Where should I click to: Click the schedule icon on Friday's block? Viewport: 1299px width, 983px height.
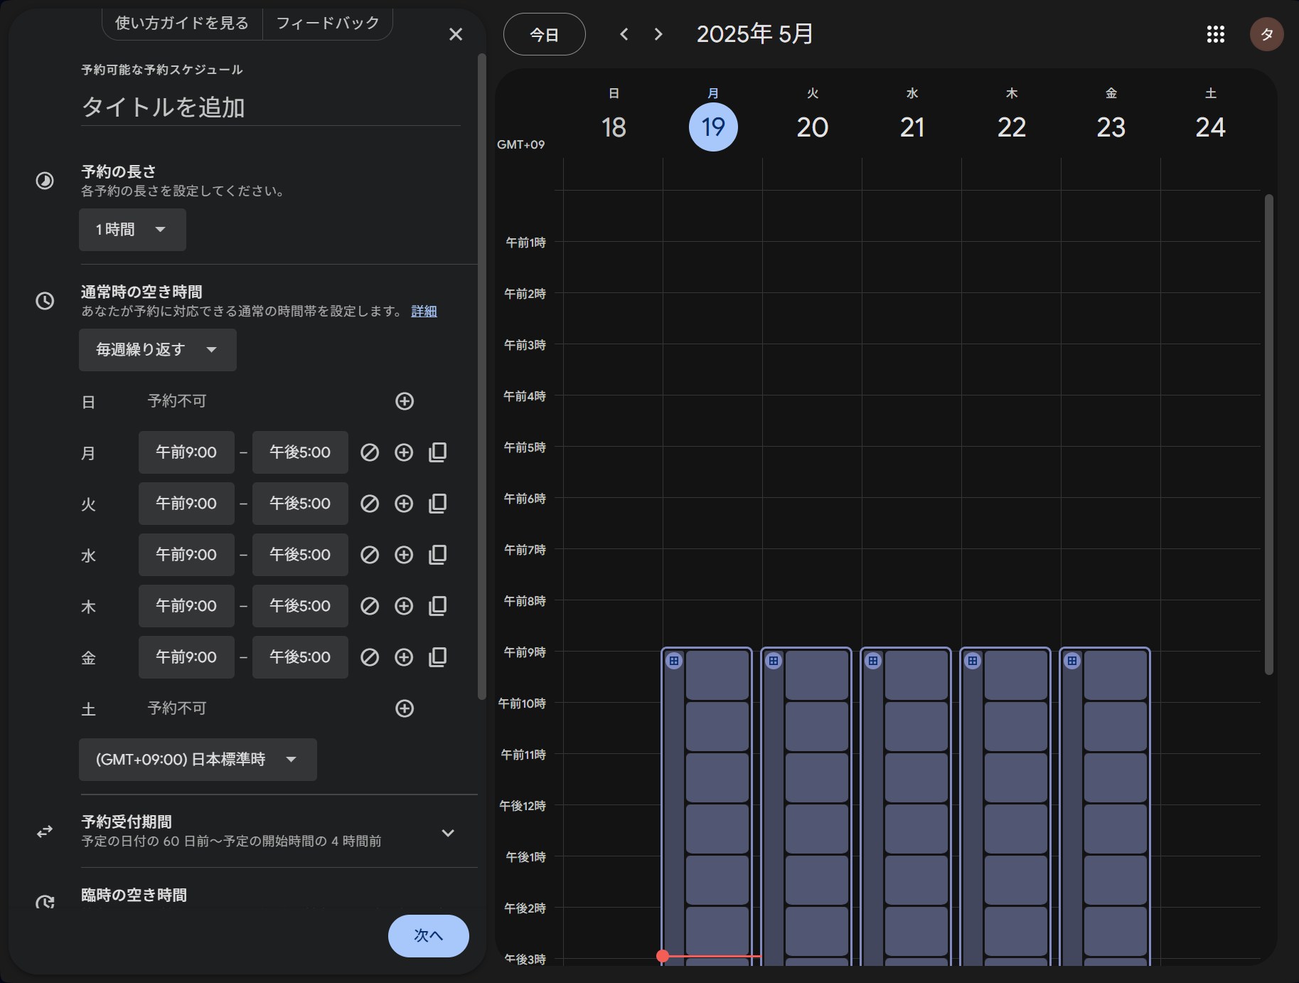1072,661
